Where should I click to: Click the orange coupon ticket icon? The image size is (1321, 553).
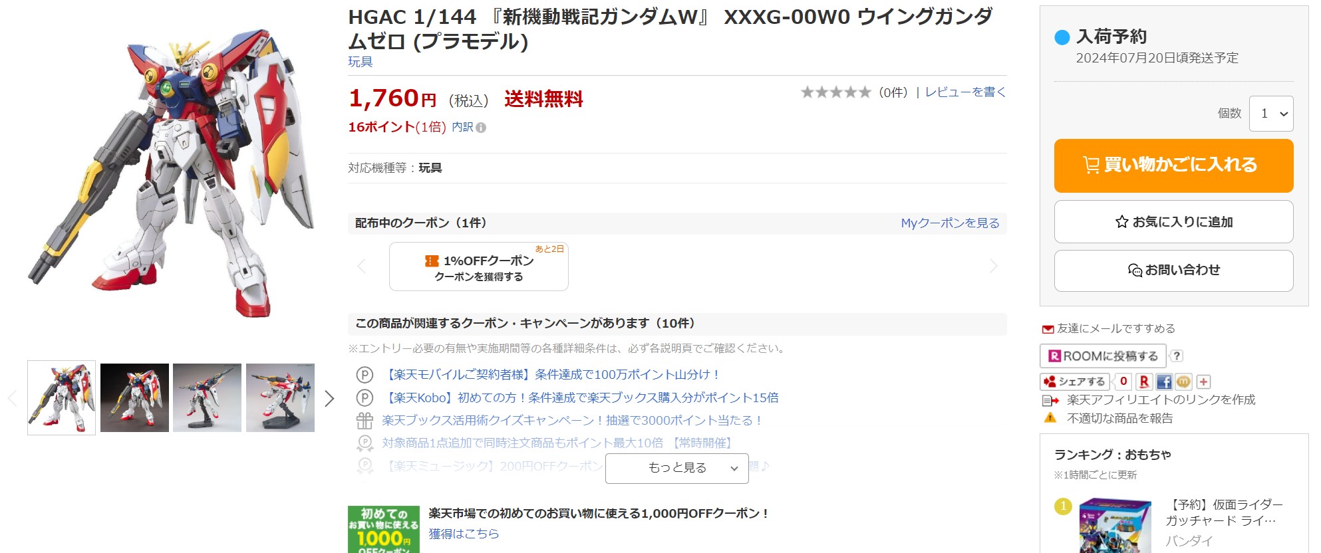click(432, 261)
